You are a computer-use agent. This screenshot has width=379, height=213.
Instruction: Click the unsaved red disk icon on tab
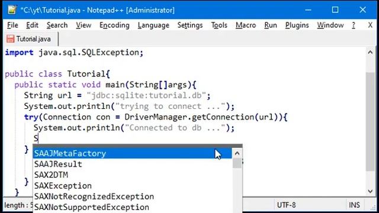click(11, 39)
